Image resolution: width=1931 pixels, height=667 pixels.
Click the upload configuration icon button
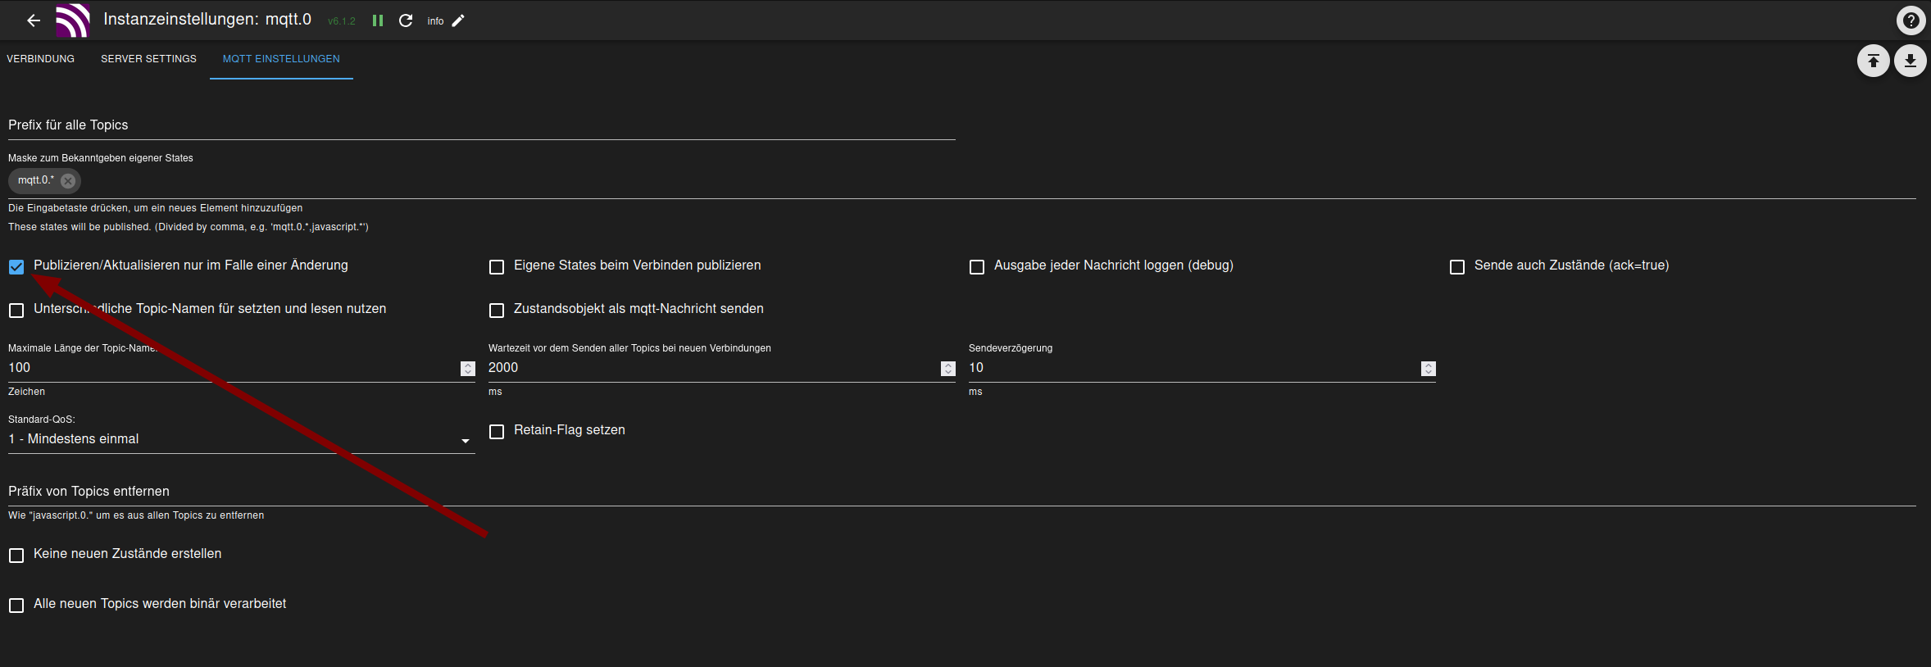coord(1873,61)
